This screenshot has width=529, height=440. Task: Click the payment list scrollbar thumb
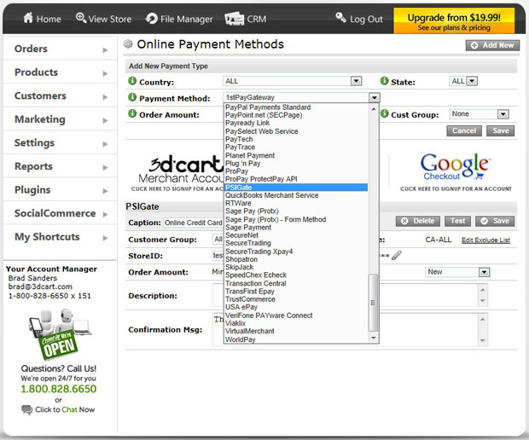coord(373,303)
